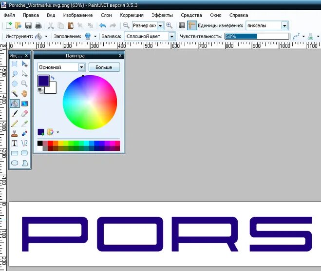Reset colors to black and white
321x271 pixels.
40,90
